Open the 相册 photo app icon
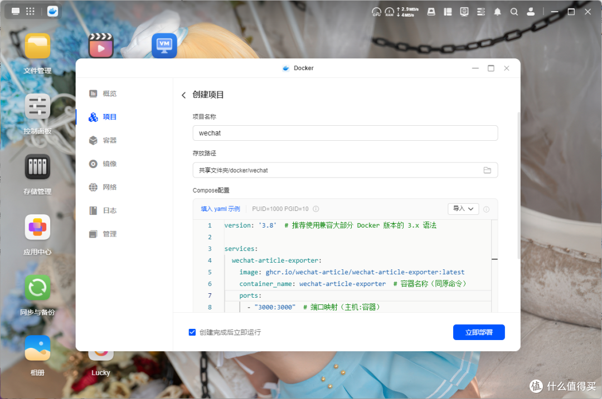The image size is (602, 399). coord(37,348)
